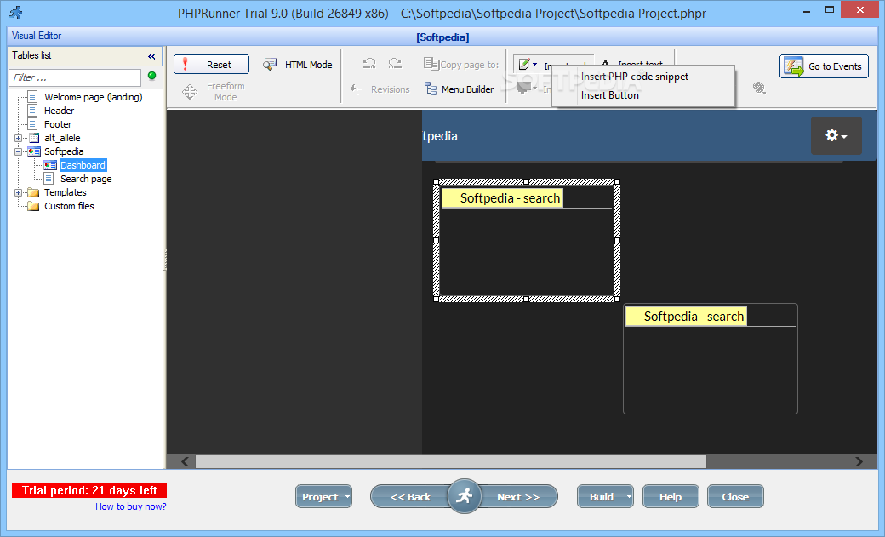Choose Insert Button menu entry
Image resolution: width=885 pixels, height=537 pixels.
[609, 95]
